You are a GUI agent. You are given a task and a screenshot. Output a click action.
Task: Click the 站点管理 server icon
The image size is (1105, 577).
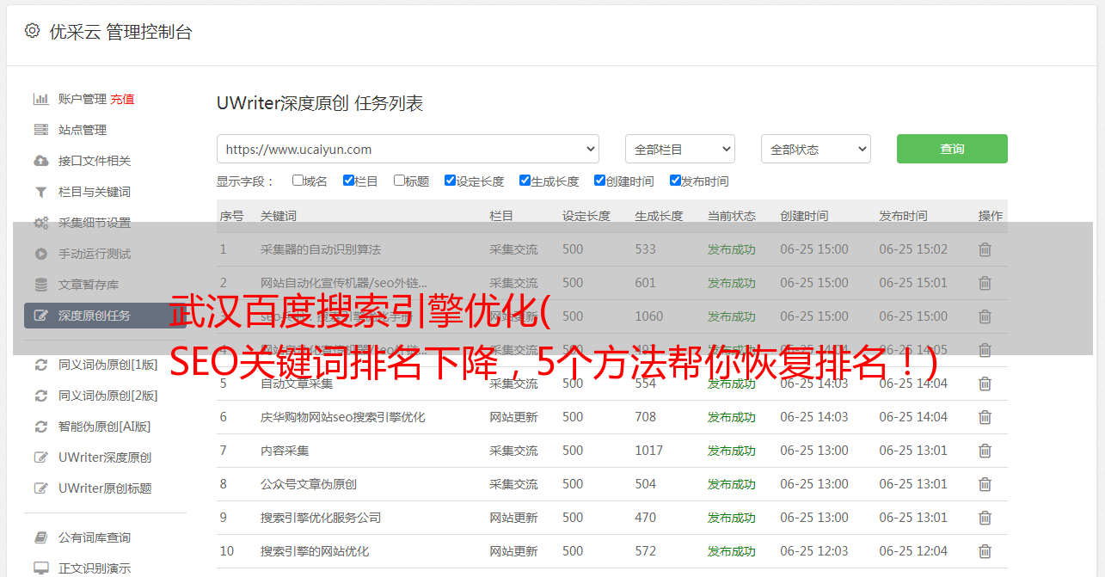[x=40, y=130]
